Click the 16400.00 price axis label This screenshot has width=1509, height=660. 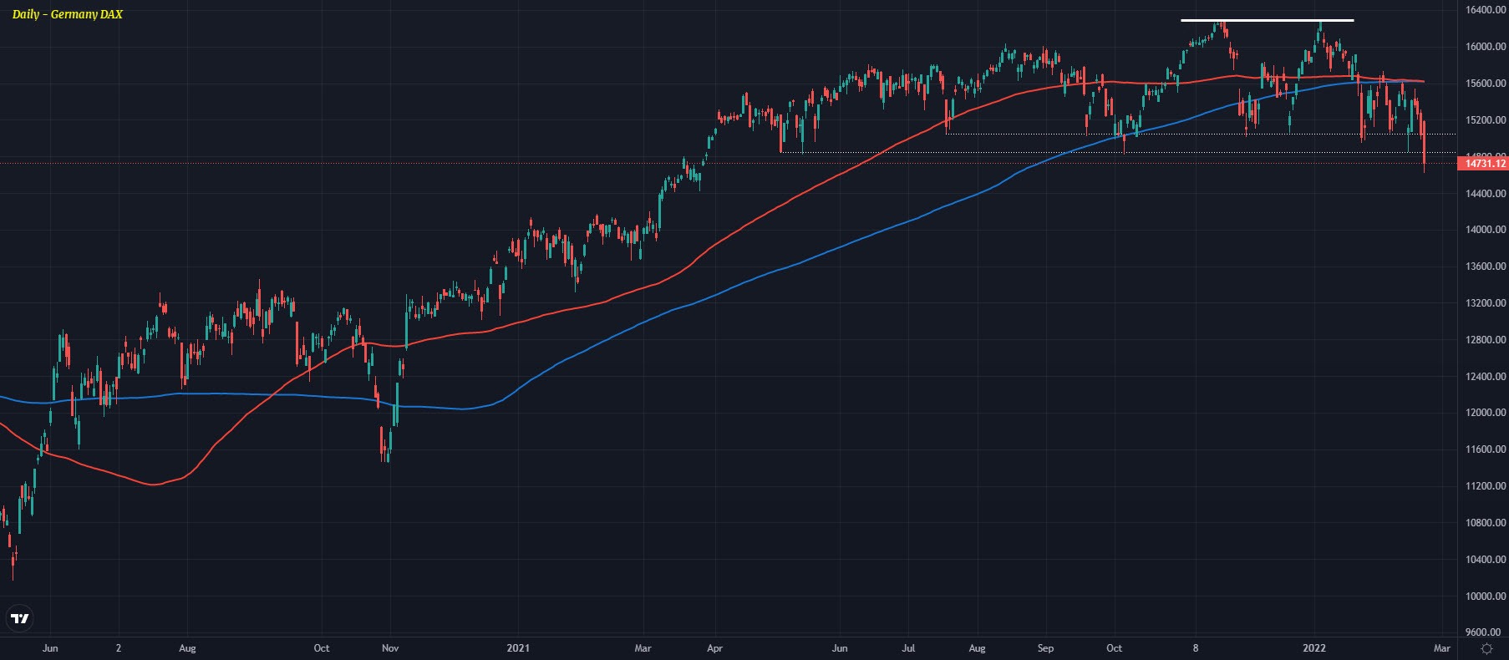click(1486, 10)
